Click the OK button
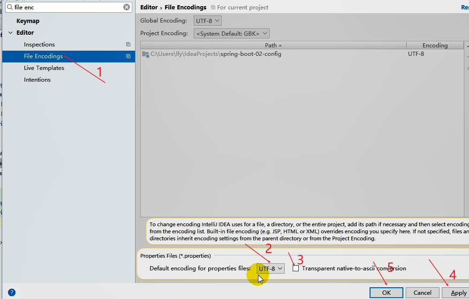The height and width of the screenshot is (299, 469). [386, 292]
